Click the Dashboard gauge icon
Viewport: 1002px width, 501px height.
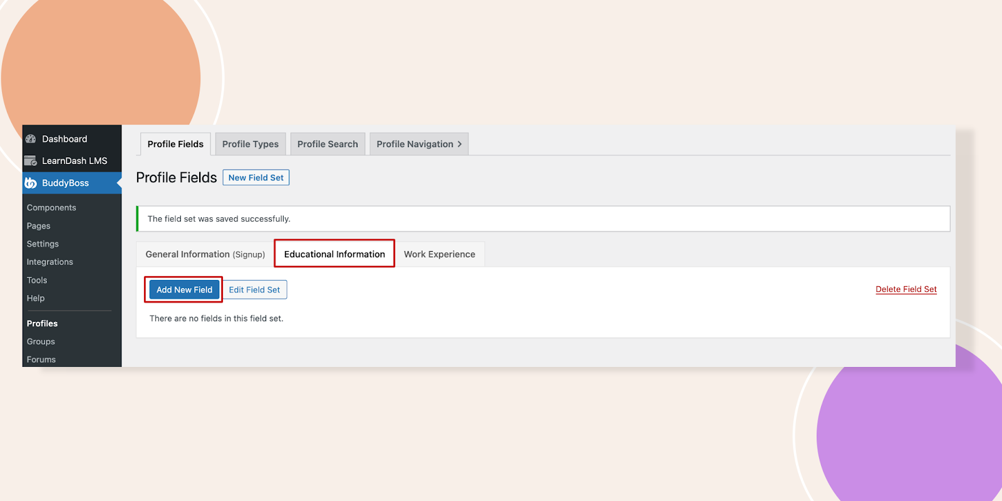click(x=31, y=139)
